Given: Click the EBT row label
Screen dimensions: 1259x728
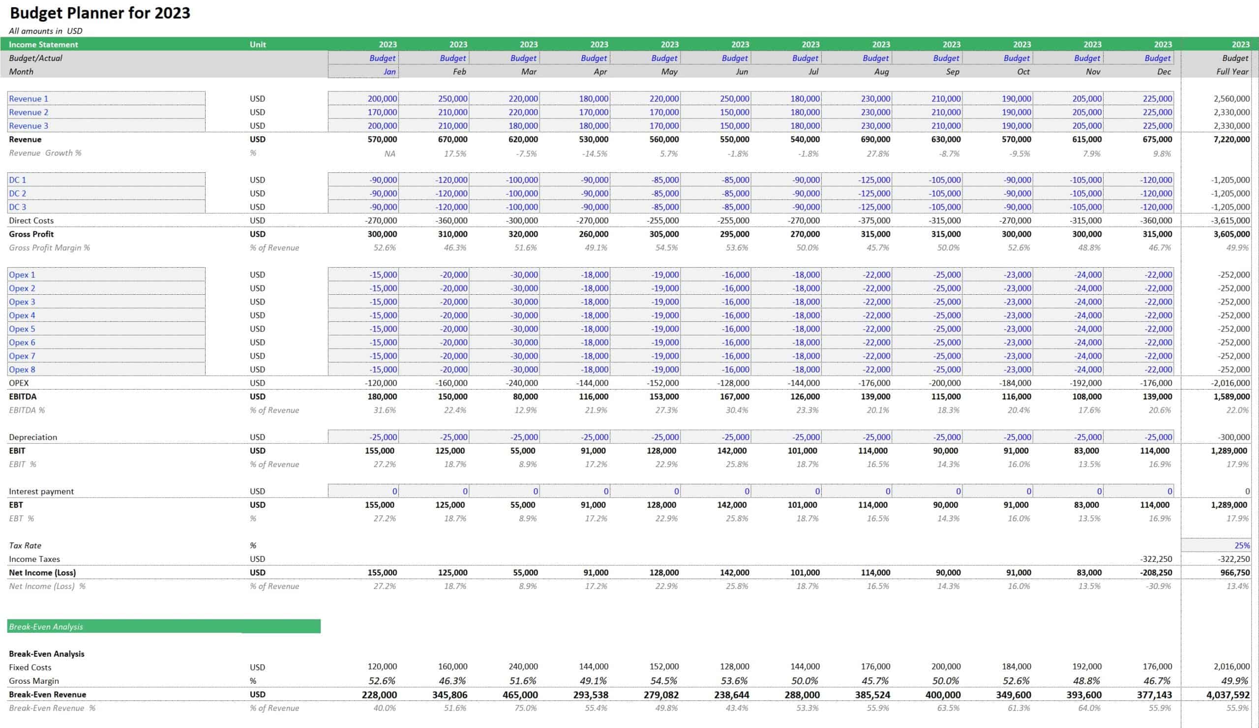Looking at the screenshot, I should [16, 504].
